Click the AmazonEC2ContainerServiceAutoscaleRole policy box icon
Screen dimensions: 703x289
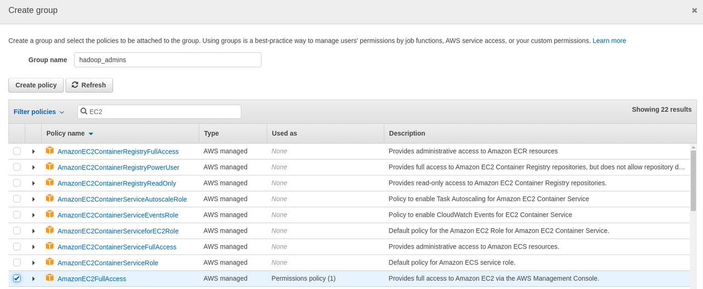click(x=49, y=198)
